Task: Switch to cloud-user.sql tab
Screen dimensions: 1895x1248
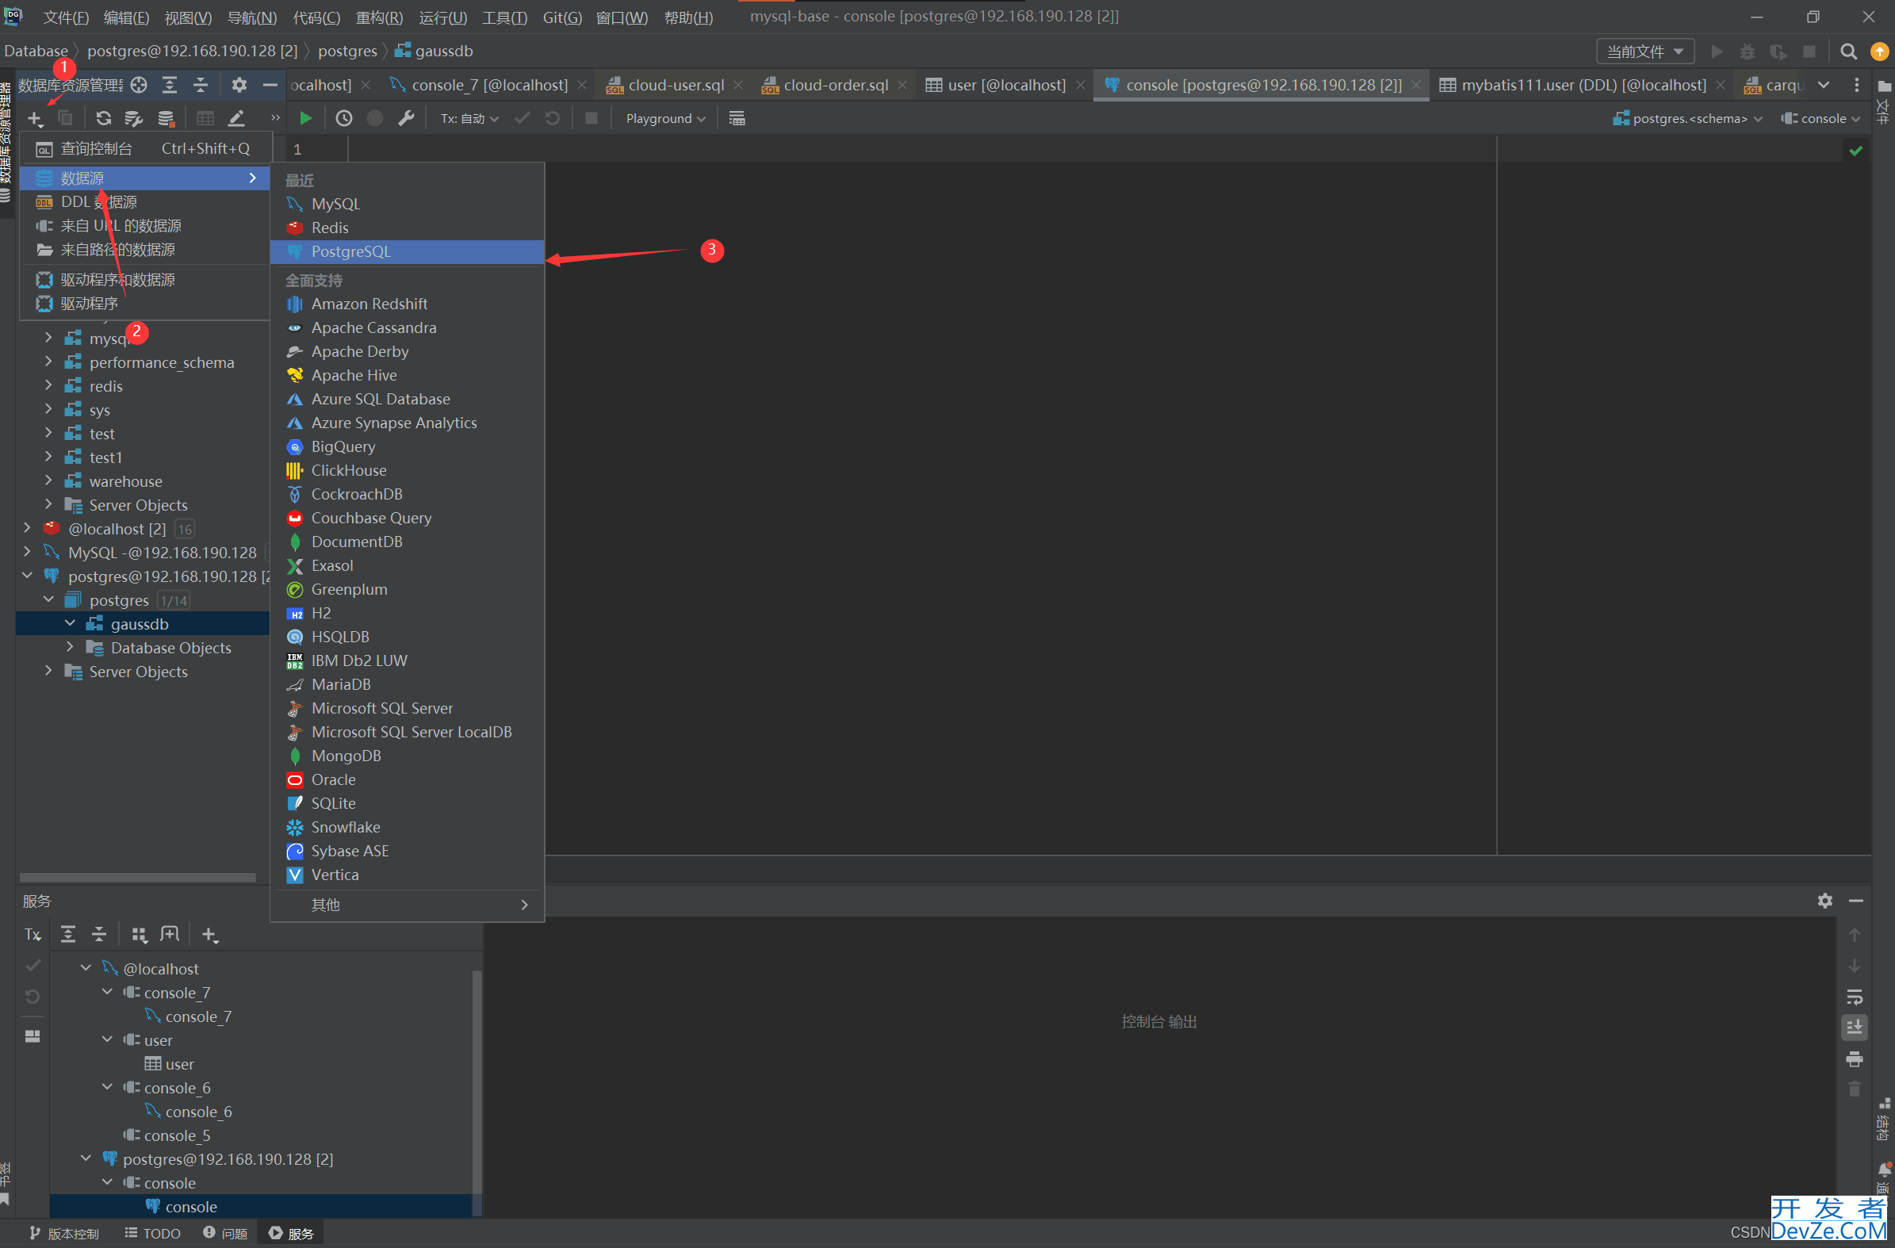Action: (x=675, y=84)
